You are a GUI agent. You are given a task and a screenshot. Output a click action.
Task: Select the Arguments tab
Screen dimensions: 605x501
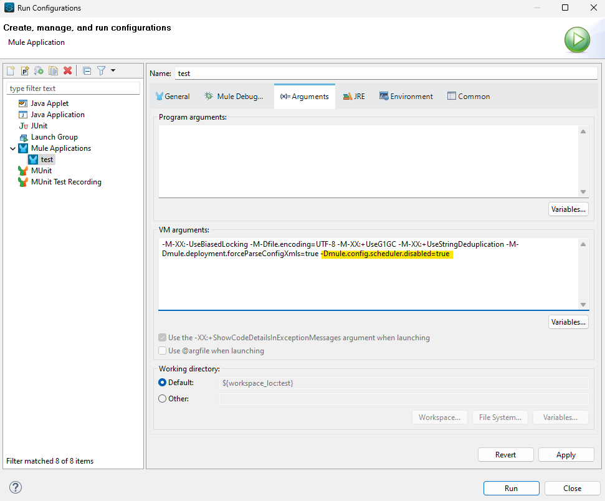tap(305, 97)
